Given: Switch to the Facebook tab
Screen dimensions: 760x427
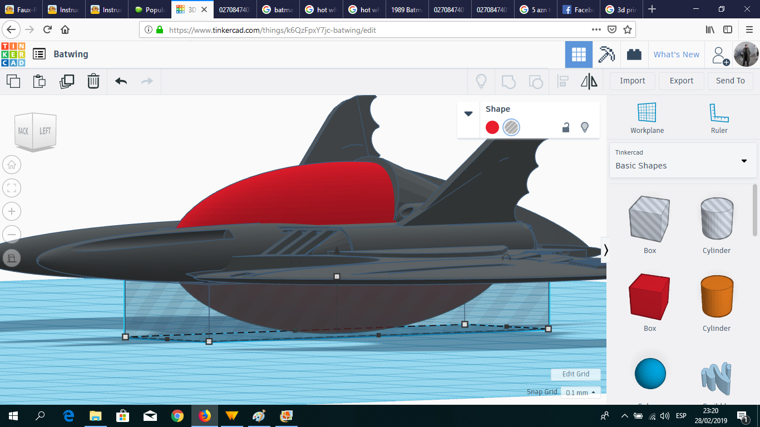Looking at the screenshot, I should [x=579, y=9].
